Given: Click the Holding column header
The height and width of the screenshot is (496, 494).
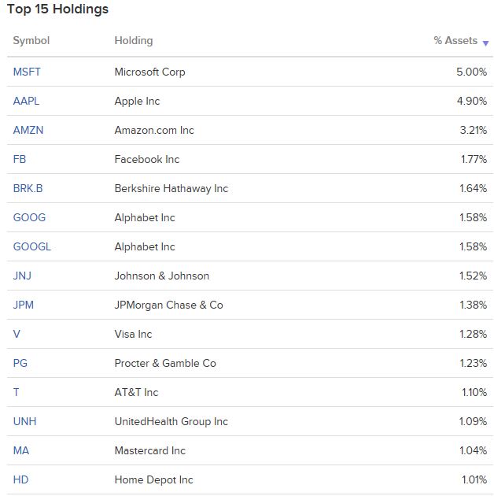Looking at the screenshot, I should tap(134, 40).
